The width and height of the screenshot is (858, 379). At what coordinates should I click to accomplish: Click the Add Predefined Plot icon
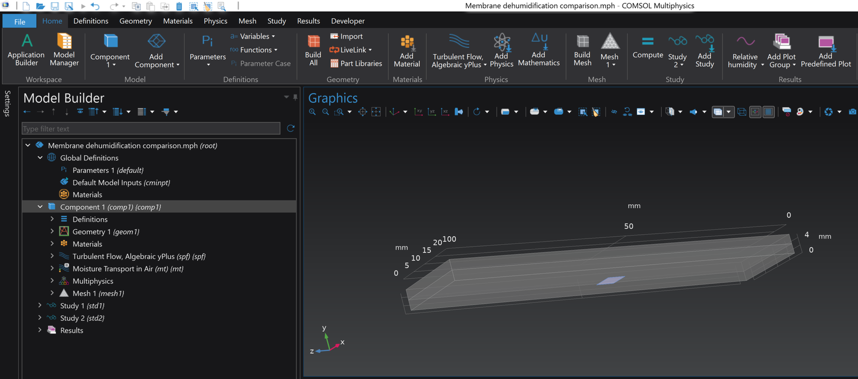[825, 50]
